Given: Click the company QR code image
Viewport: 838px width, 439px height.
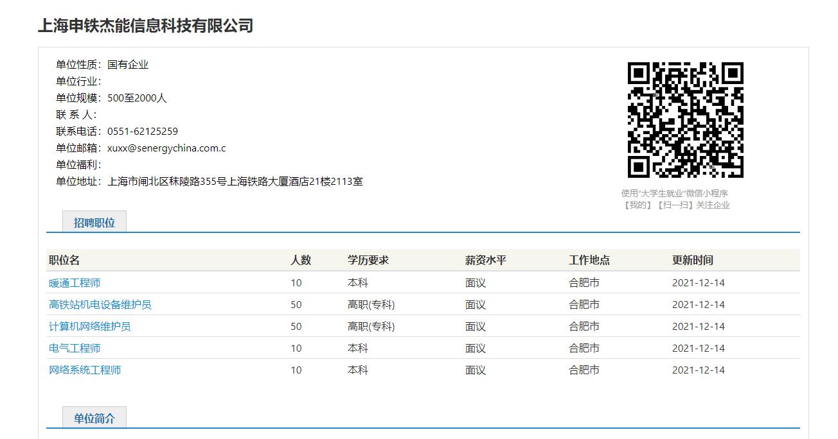Looking at the screenshot, I should [685, 120].
